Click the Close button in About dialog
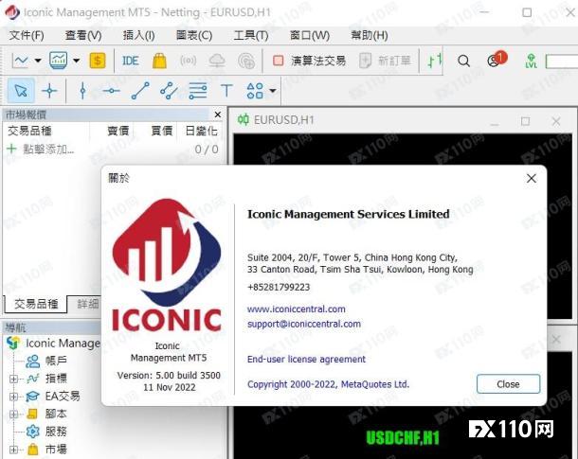 click(x=508, y=384)
